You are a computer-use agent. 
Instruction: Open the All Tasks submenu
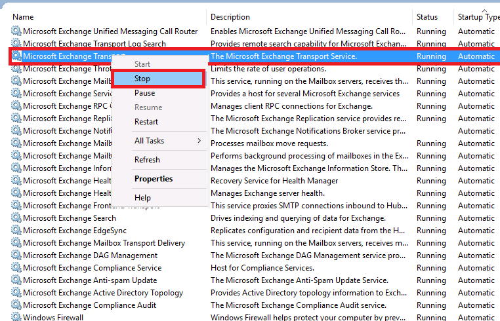[x=160, y=141]
